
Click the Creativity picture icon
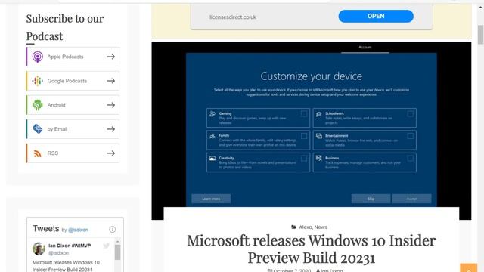(213, 158)
